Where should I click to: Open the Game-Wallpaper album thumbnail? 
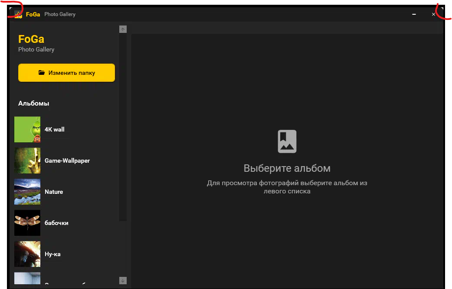click(27, 161)
